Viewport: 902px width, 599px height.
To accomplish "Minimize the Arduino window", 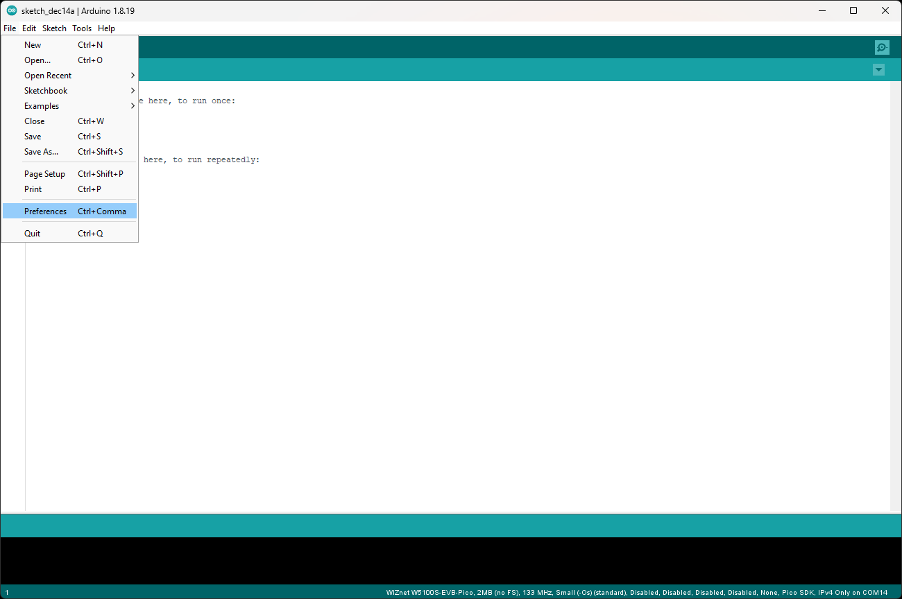I will [x=822, y=10].
